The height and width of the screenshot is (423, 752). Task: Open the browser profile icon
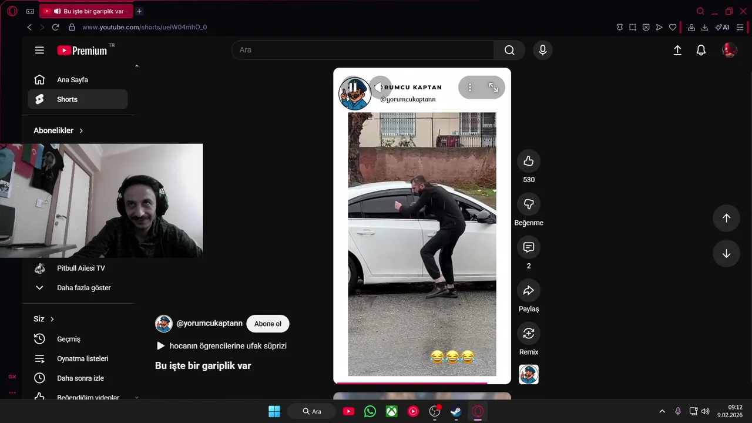point(691,27)
